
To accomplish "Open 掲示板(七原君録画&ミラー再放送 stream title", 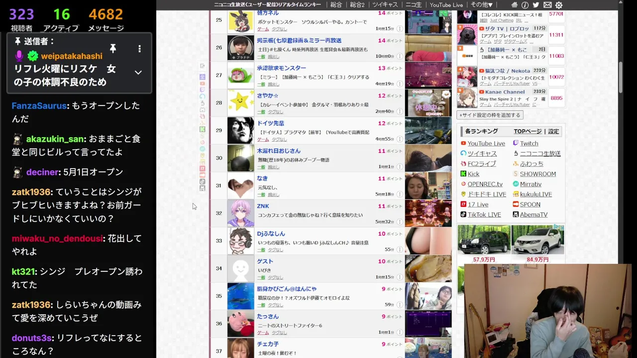I will tap(299, 40).
